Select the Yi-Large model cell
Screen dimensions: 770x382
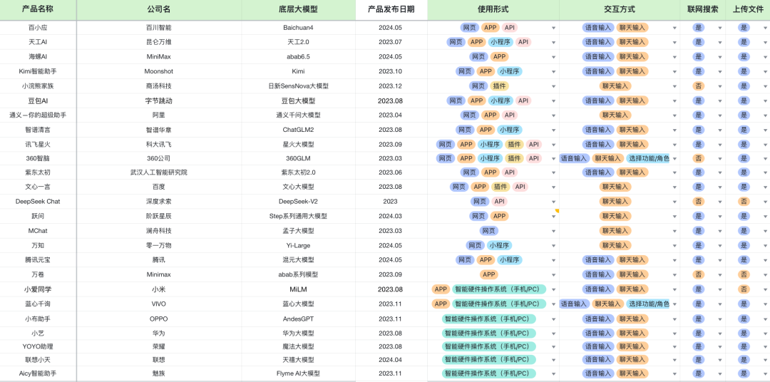(298, 245)
